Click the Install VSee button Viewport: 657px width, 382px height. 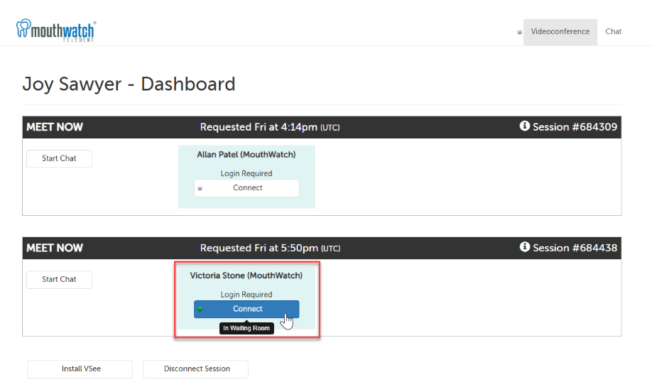tap(80, 369)
